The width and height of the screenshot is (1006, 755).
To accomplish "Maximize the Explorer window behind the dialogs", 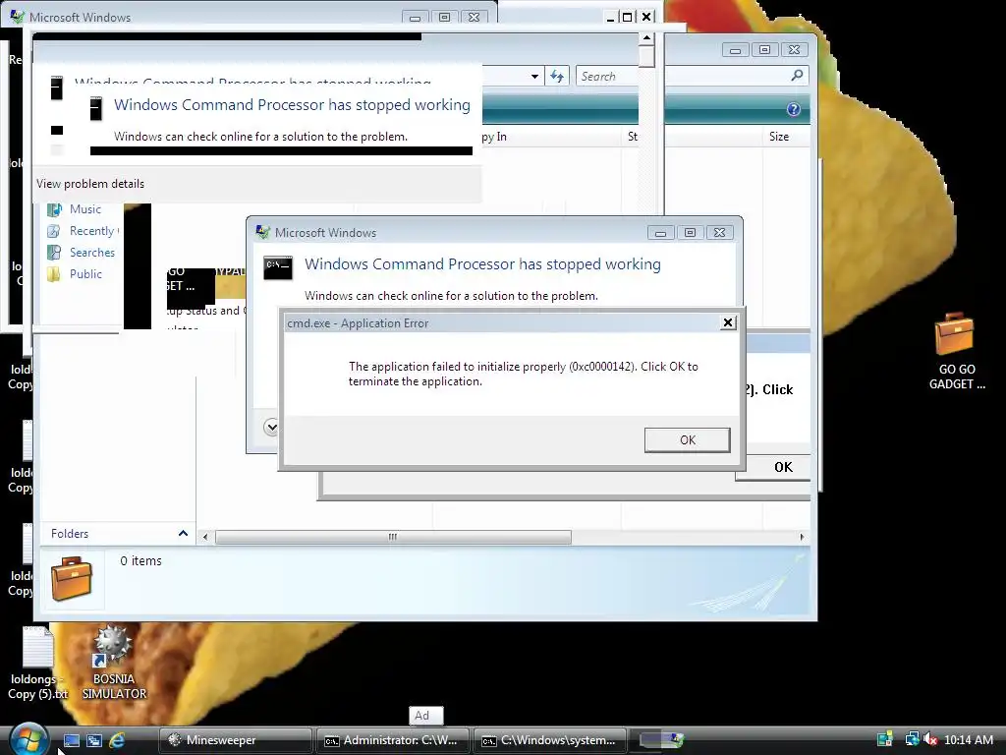I will pos(764,49).
